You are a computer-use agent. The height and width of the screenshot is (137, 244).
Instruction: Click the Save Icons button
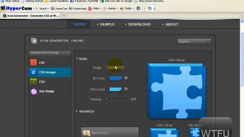tap(109, 132)
